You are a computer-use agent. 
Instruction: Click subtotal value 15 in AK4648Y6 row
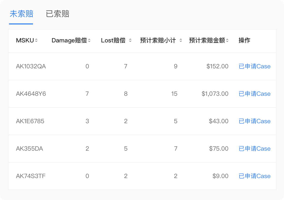point(174,94)
